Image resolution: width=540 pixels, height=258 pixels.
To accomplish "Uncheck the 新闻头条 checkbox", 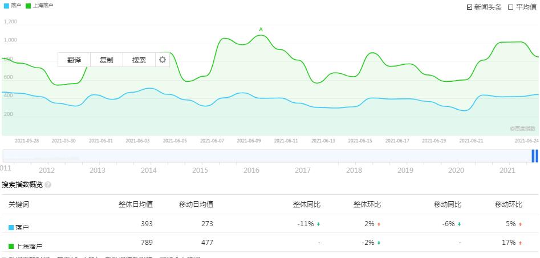I will pos(469,7).
